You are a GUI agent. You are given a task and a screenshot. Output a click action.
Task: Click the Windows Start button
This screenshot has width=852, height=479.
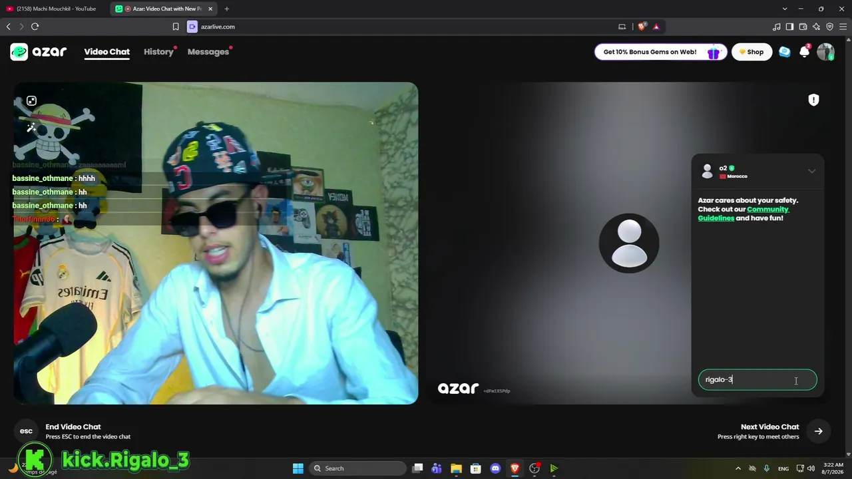click(298, 468)
